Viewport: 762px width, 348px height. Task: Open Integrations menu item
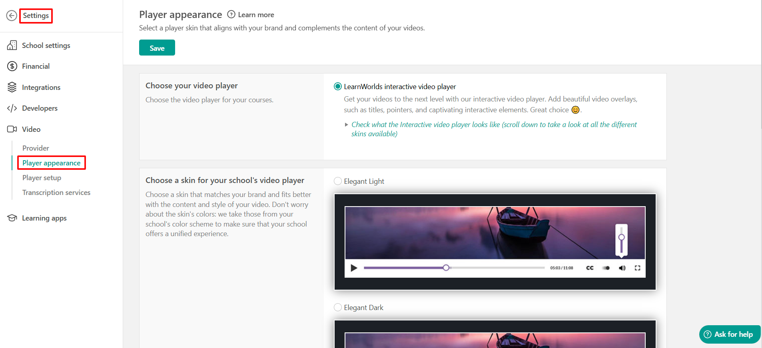[41, 87]
